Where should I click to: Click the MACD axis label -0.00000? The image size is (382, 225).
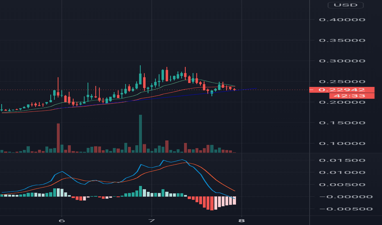346,197
